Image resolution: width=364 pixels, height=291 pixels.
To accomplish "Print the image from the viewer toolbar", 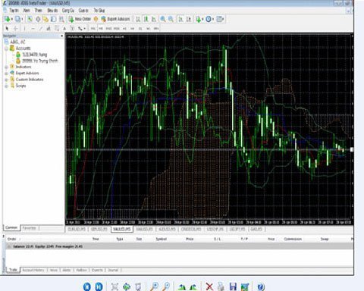I will [x=221, y=286].
